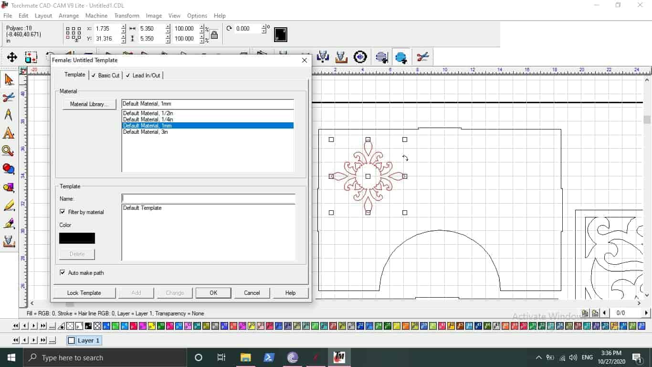This screenshot has width=652, height=367.
Task: Select Default Material, 1/2in in list
Action: coord(208,113)
